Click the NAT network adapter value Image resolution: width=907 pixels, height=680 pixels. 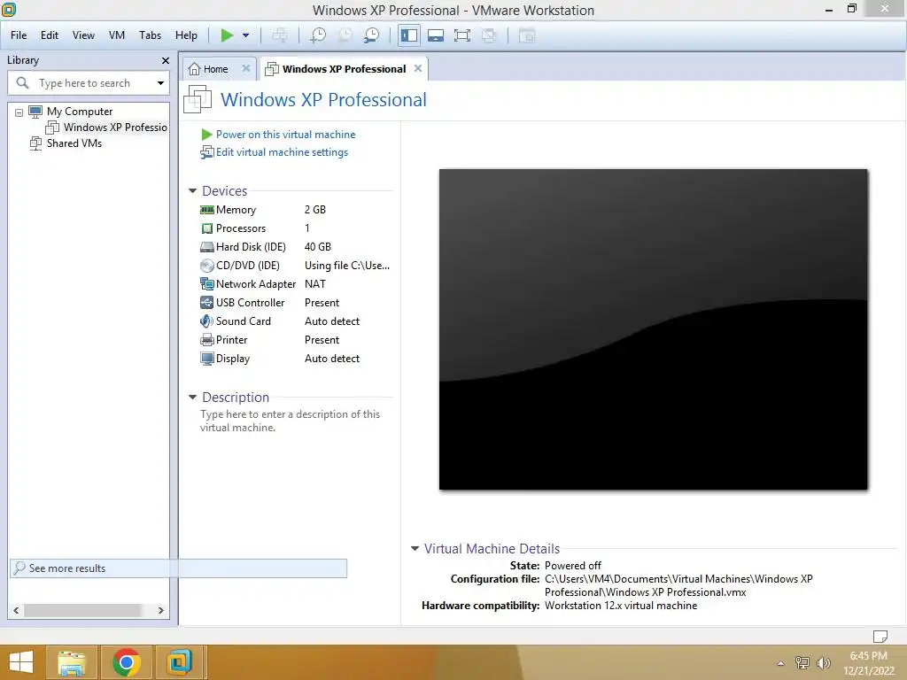315,284
